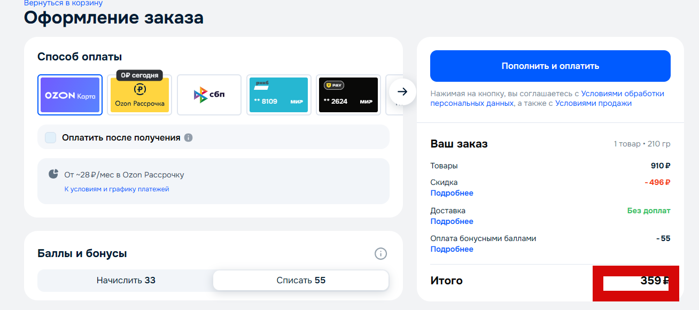Open К условиям и графику платежей link
This screenshot has width=699, height=310.
[x=116, y=189]
